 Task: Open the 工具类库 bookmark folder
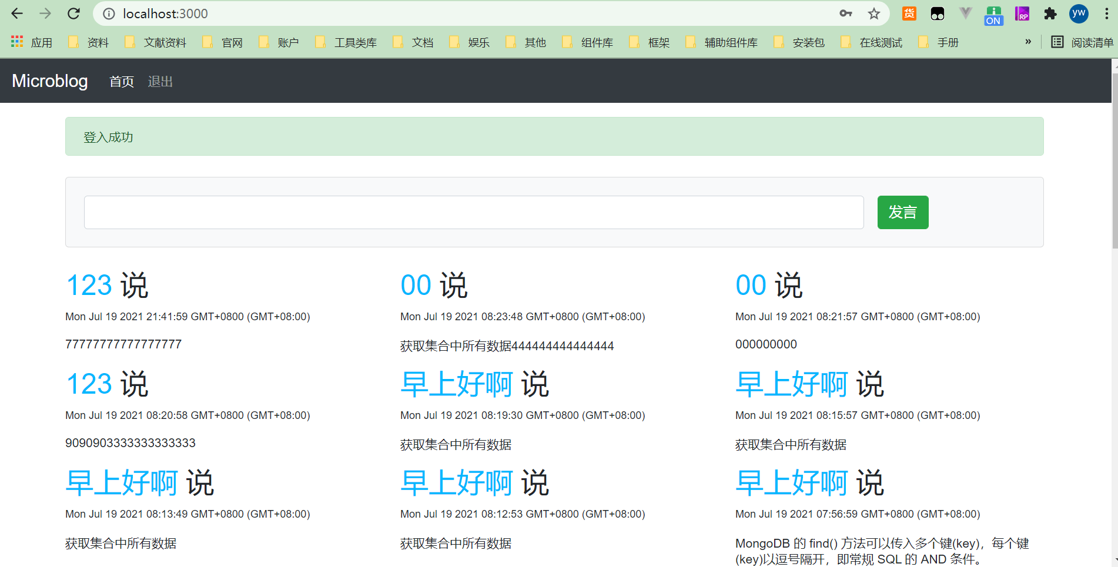[346, 42]
